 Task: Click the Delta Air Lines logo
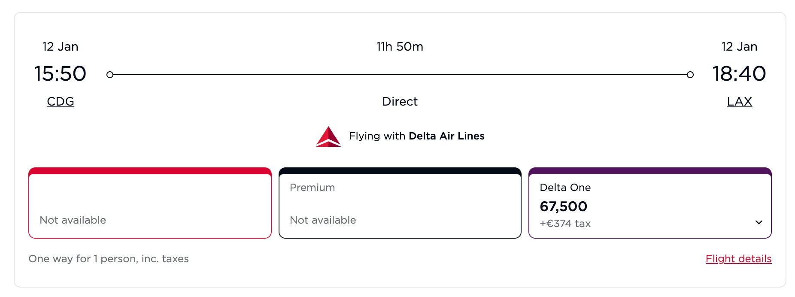click(328, 136)
